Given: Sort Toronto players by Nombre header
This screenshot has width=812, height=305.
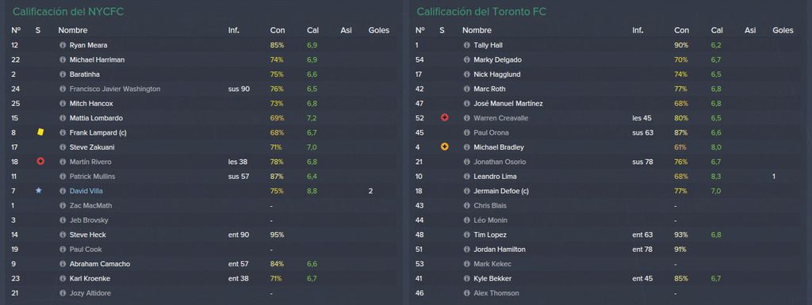Looking at the screenshot, I should pos(477,30).
